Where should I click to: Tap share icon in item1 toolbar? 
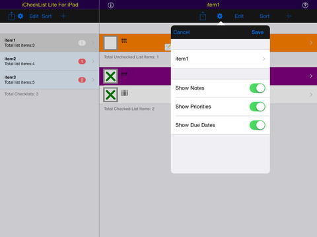pyautogui.click(x=203, y=16)
